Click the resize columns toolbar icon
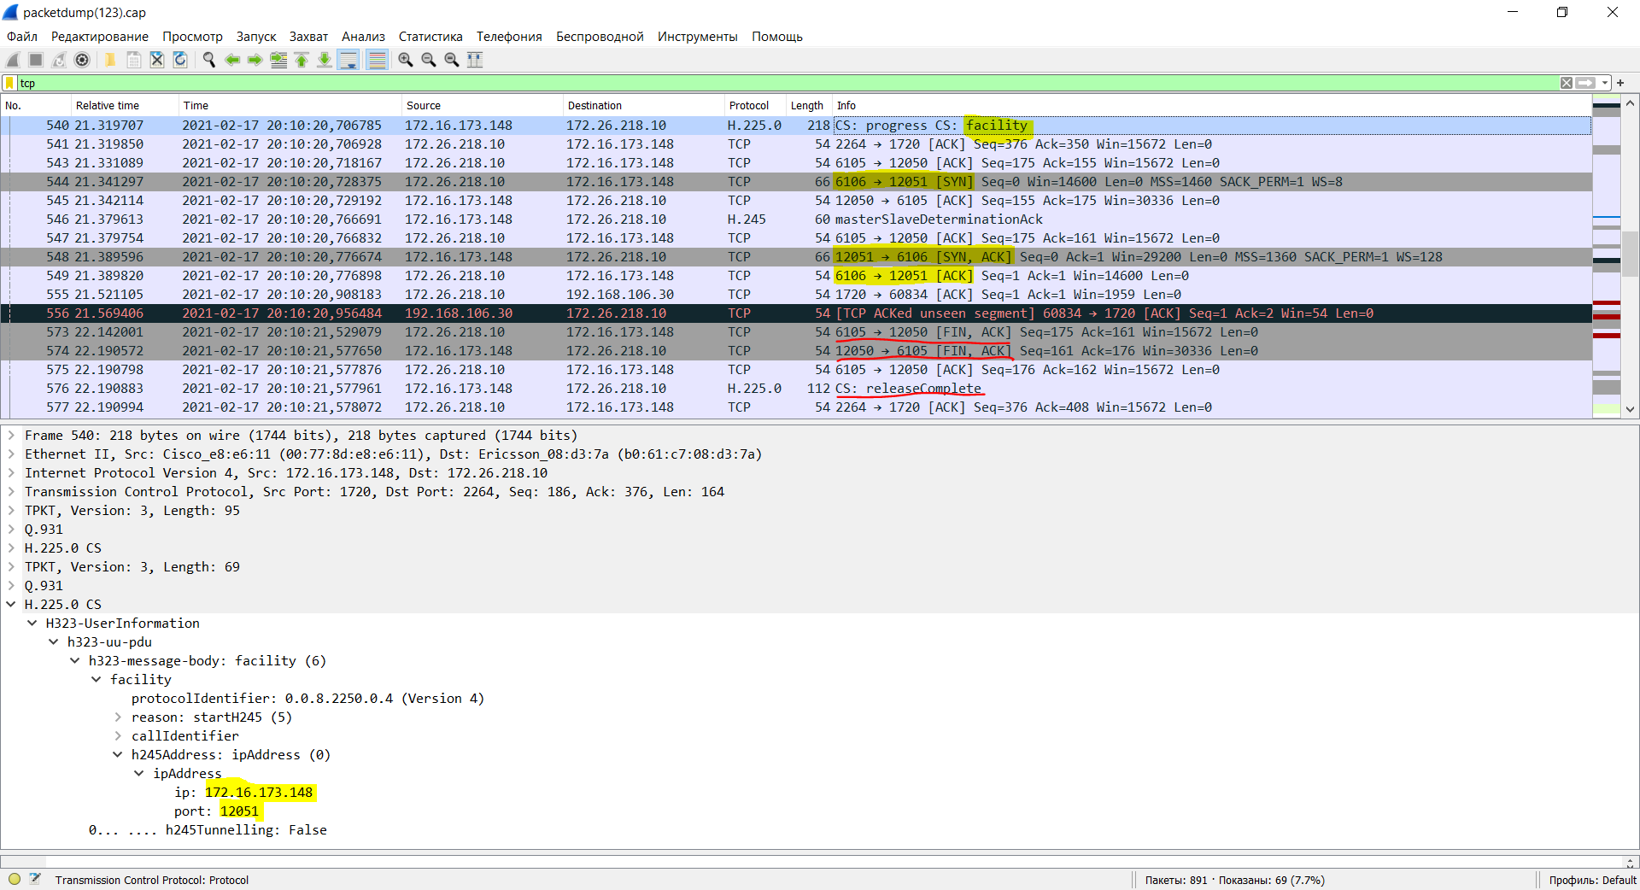This screenshot has width=1640, height=890. tap(475, 60)
